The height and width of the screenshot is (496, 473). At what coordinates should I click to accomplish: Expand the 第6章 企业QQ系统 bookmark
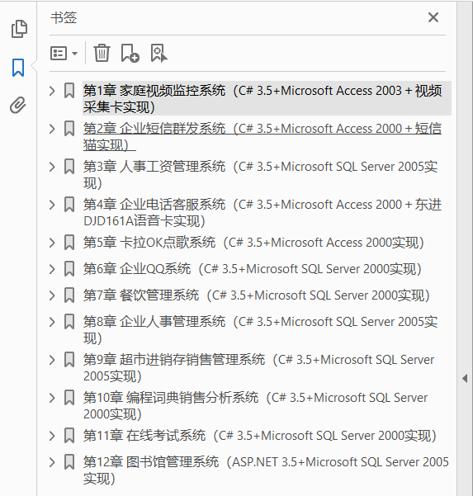(52, 269)
